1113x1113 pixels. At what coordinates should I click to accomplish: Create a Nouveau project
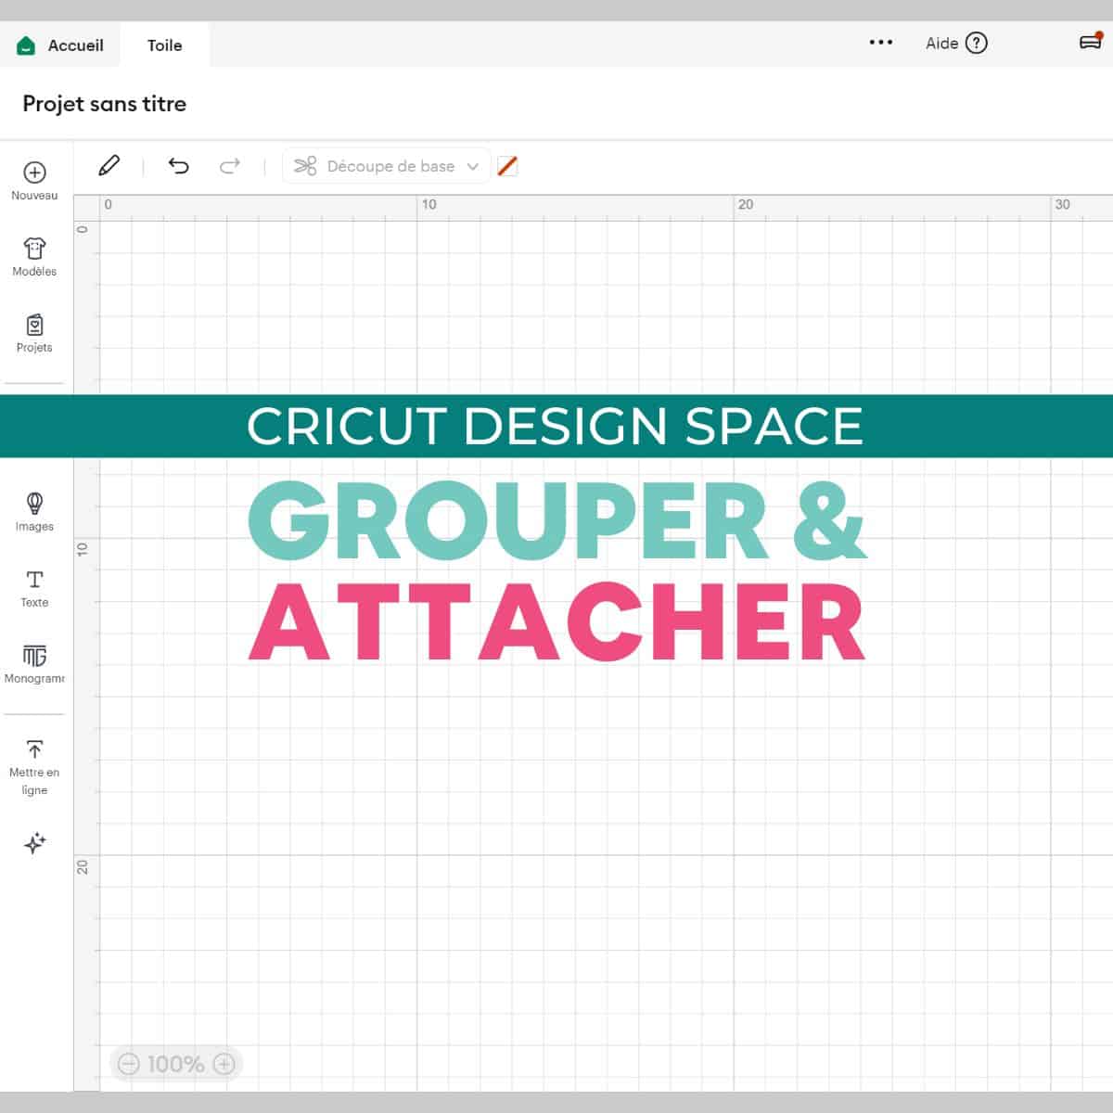(34, 181)
